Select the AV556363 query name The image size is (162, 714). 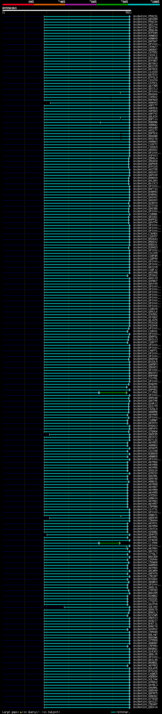coord(9,8)
